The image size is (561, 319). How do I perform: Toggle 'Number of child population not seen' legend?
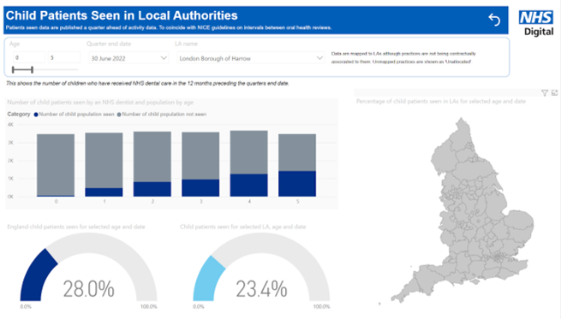[162, 115]
